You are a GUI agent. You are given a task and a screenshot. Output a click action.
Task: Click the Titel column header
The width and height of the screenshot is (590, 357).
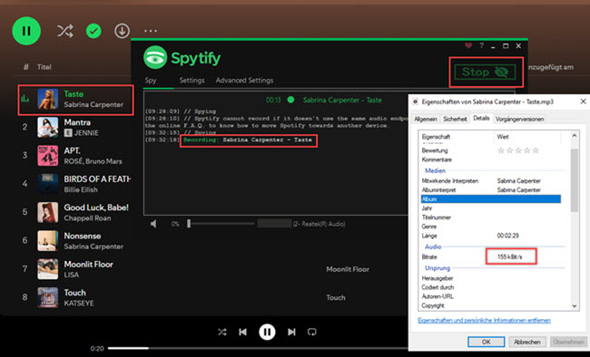point(44,67)
